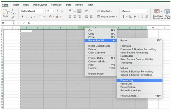
Task: Click the Paste clipboard icon in ribbon
Action: pyautogui.click(x=5, y=12)
